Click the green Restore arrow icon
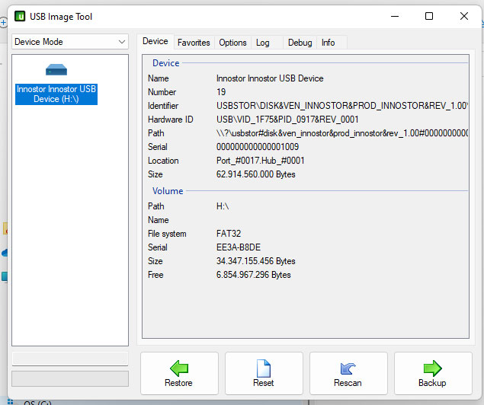This screenshot has width=484, height=405. click(x=179, y=368)
